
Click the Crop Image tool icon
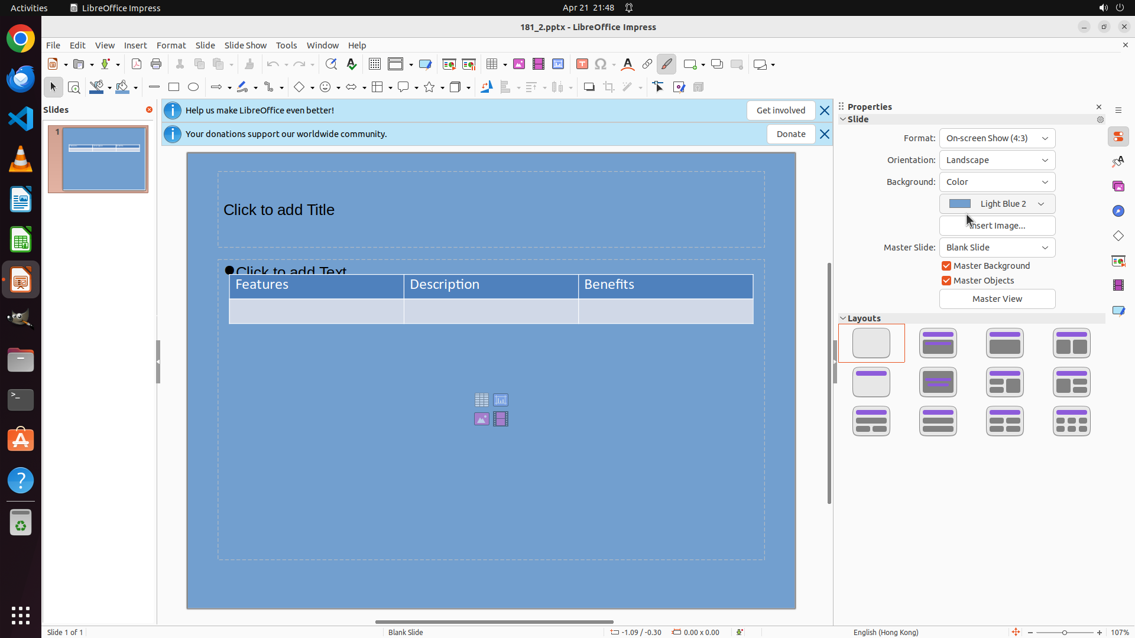click(609, 87)
